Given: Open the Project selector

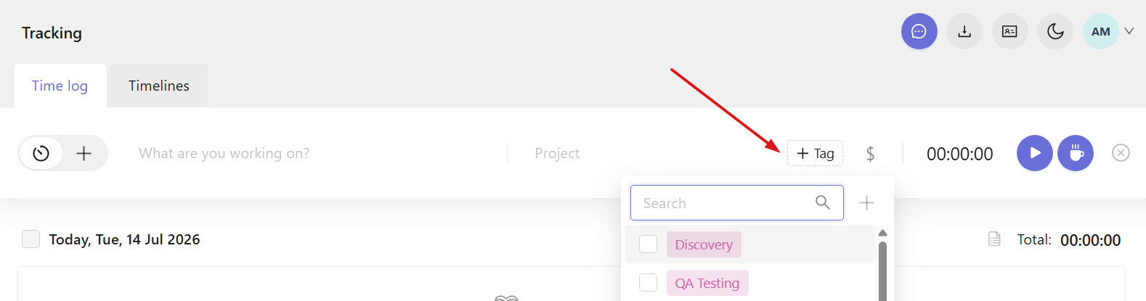Looking at the screenshot, I should [557, 153].
